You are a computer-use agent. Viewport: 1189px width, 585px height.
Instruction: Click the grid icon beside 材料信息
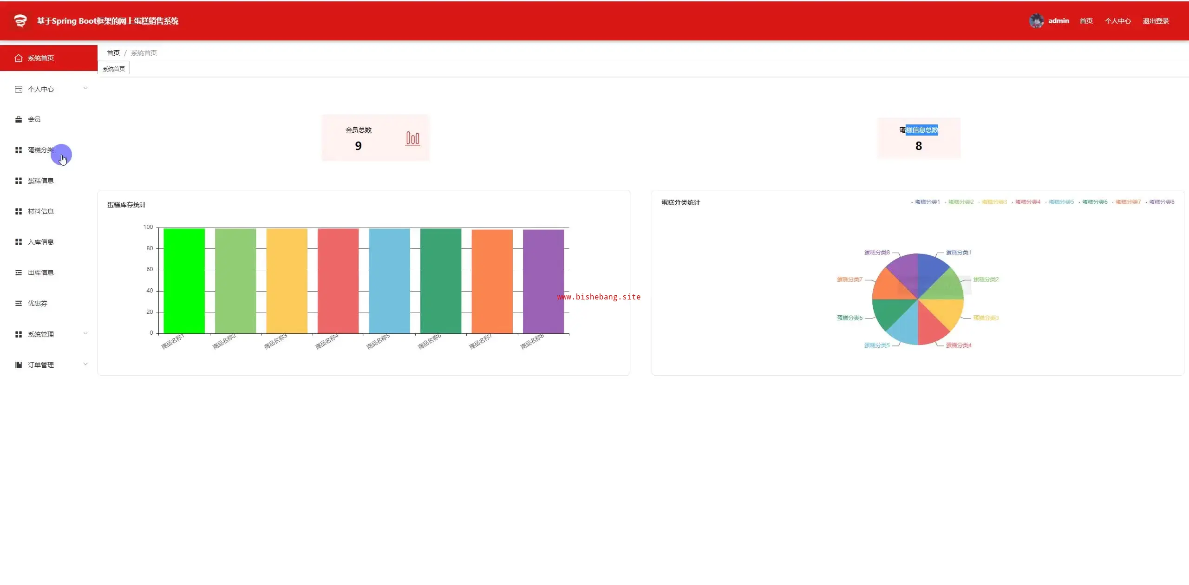[19, 211]
